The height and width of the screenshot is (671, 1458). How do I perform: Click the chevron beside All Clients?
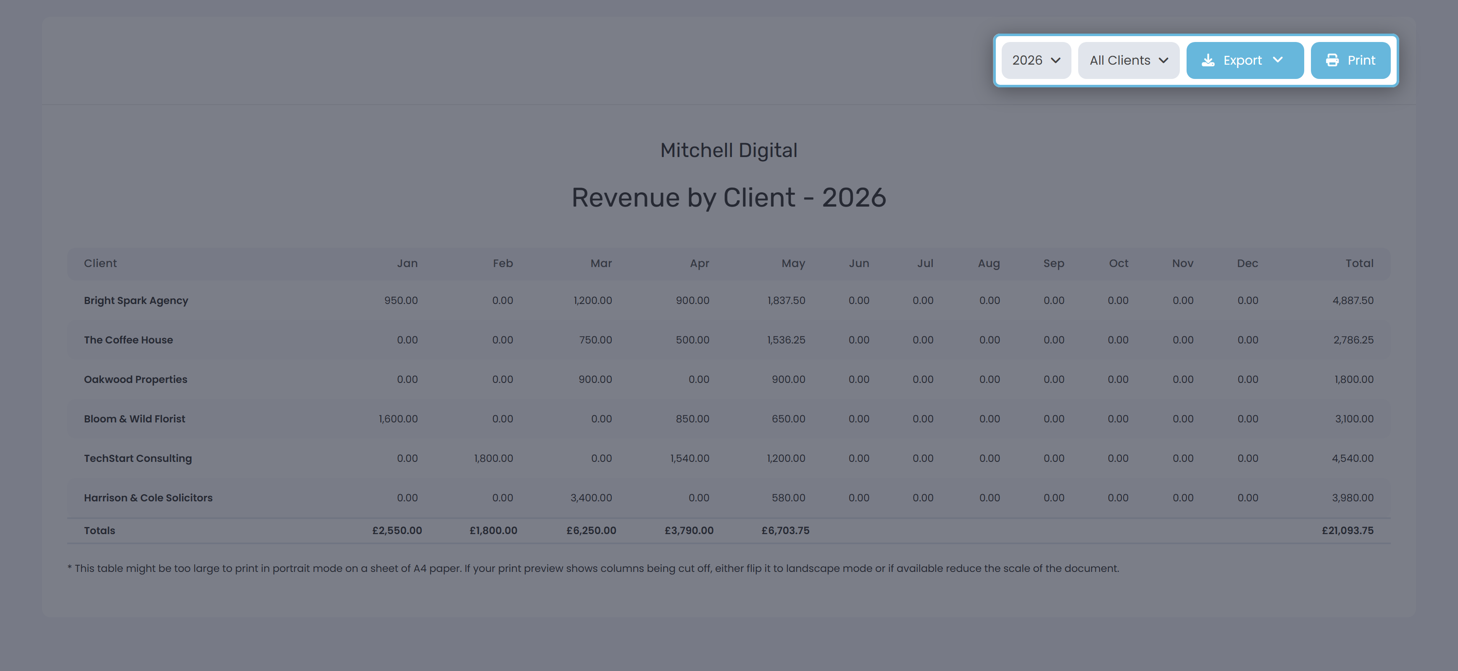1163,60
